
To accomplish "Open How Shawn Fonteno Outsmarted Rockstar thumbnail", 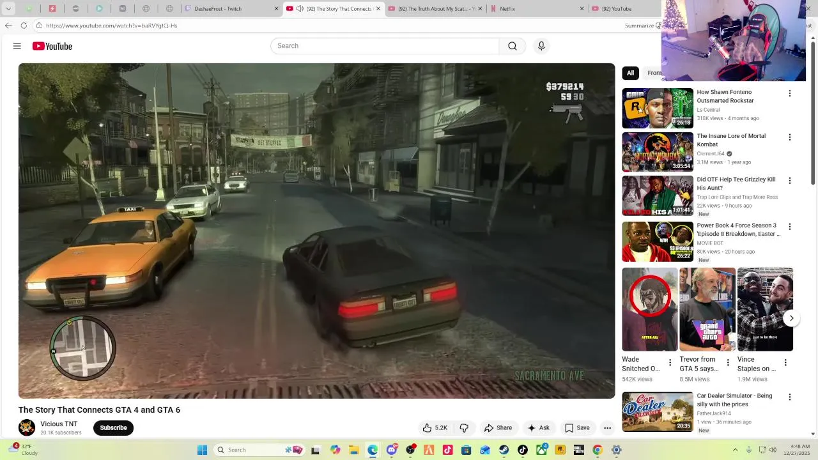I will [x=658, y=109].
